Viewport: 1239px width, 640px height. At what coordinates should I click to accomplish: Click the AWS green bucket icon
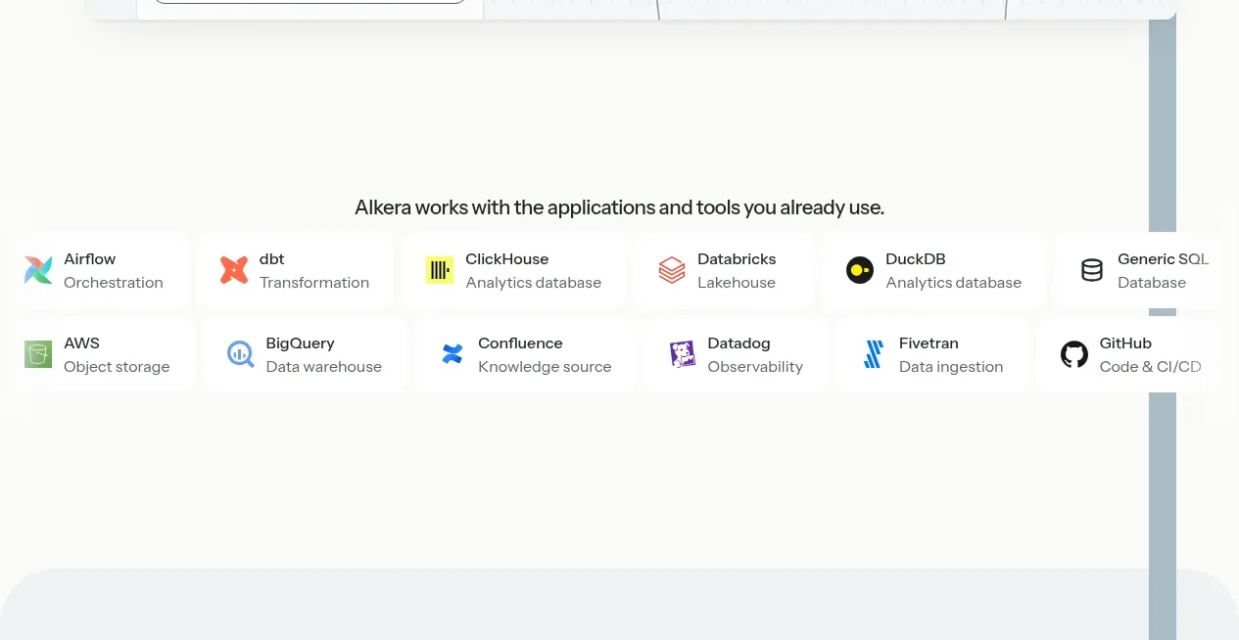[x=38, y=354]
